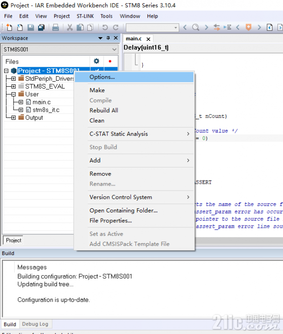Expand the main.c tree node

[x=21, y=102]
